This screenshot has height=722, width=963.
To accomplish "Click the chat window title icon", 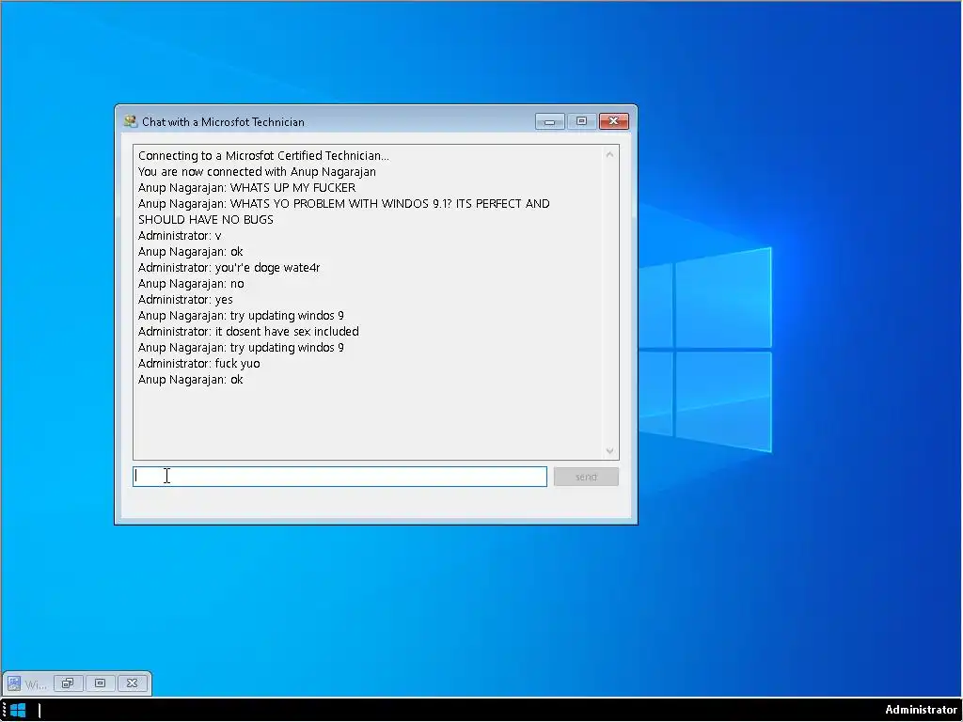I will click(x=130, y=121).
